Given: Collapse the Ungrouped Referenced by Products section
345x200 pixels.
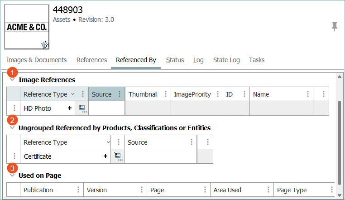Looking at the screenshot, I should [12, 128].
